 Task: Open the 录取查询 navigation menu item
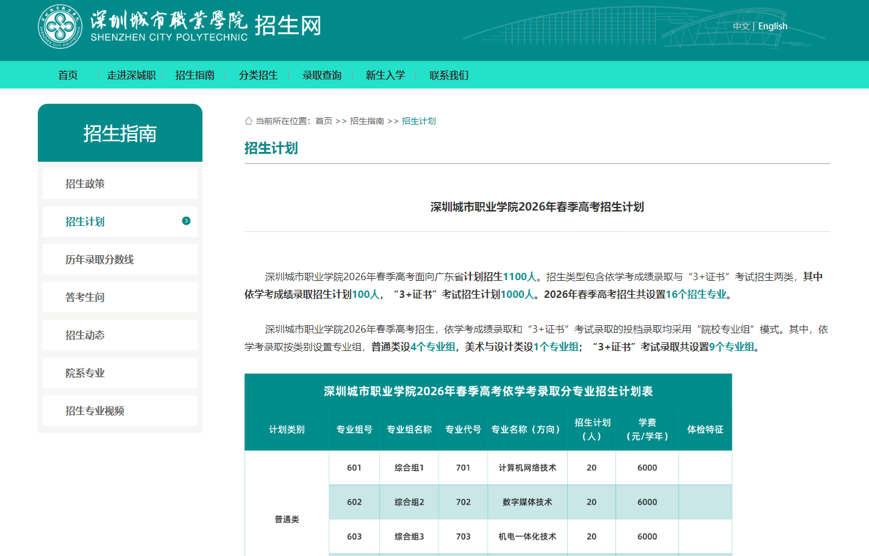321,74
